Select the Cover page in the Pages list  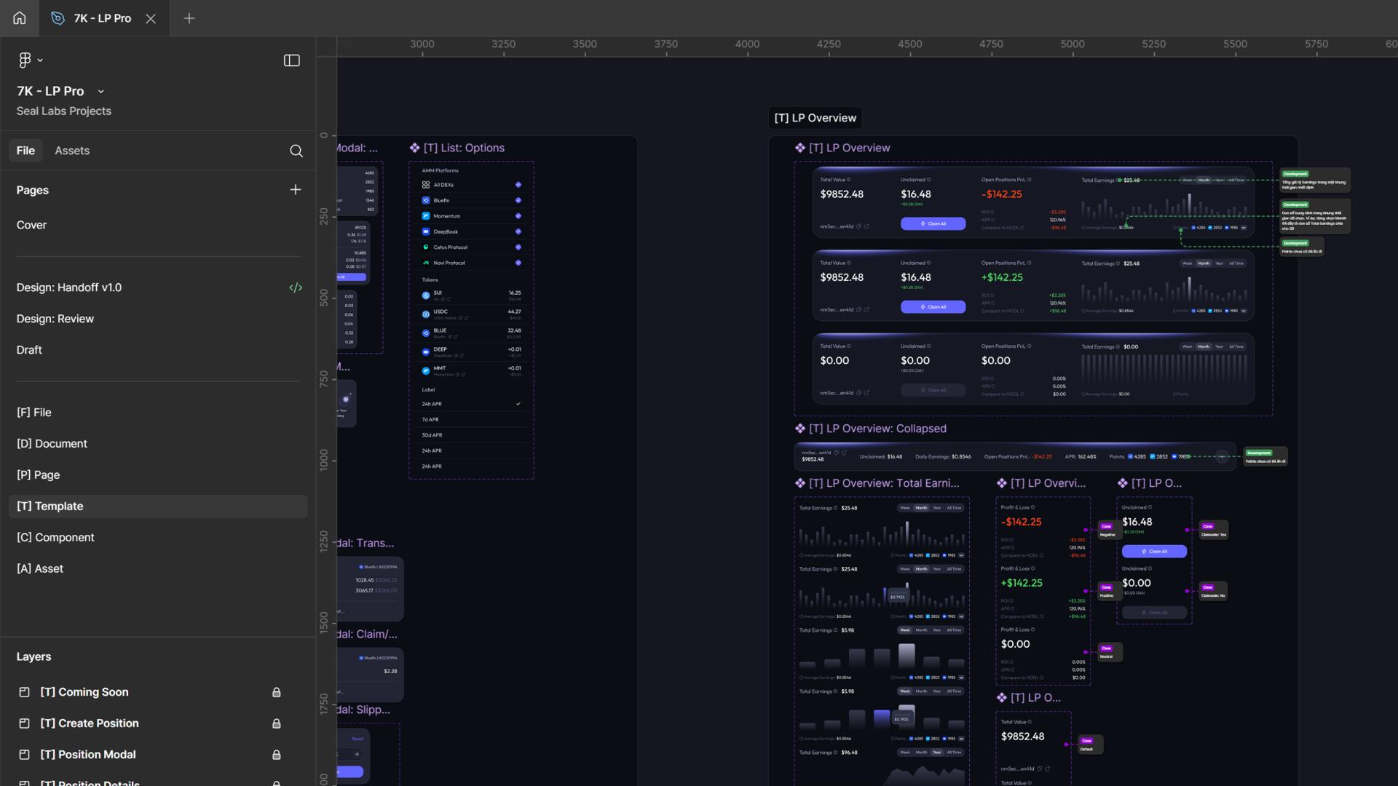[31, 225]
